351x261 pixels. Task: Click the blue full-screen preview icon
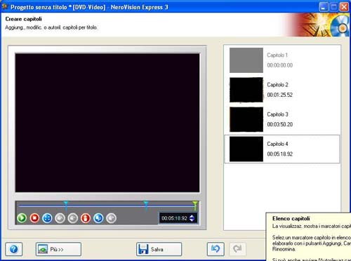pos(47,218)
